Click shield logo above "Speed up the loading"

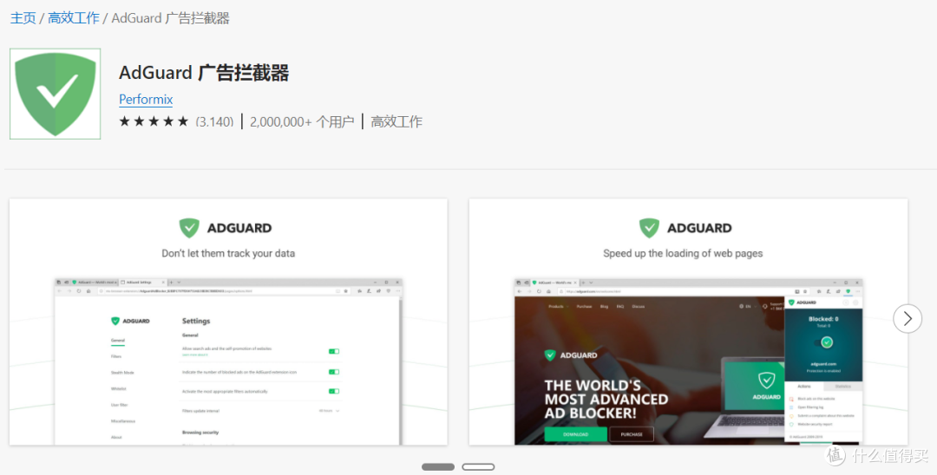(x=649, y=228)
